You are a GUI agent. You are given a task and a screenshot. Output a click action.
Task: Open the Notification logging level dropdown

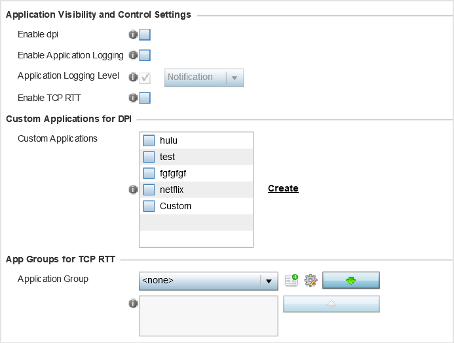(204, 77)
